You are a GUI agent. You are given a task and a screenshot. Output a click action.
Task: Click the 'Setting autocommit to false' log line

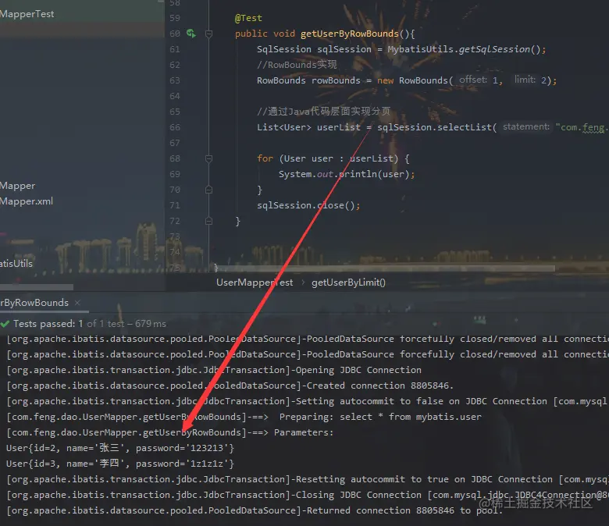(x=307, y=401)
